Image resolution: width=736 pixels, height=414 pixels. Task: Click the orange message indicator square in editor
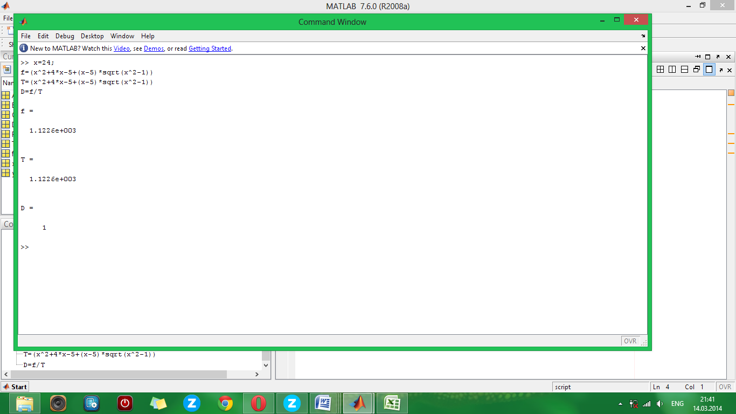tap(731, 93)
